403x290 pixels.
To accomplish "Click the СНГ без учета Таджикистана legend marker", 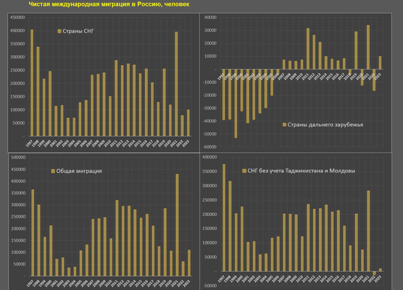I will coord(244,171).
